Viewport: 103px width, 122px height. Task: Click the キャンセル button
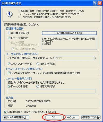[71, 117]
